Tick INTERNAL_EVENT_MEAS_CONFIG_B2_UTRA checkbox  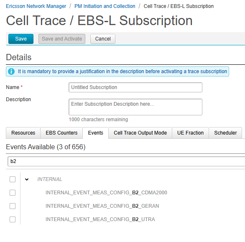click(13, 219)
